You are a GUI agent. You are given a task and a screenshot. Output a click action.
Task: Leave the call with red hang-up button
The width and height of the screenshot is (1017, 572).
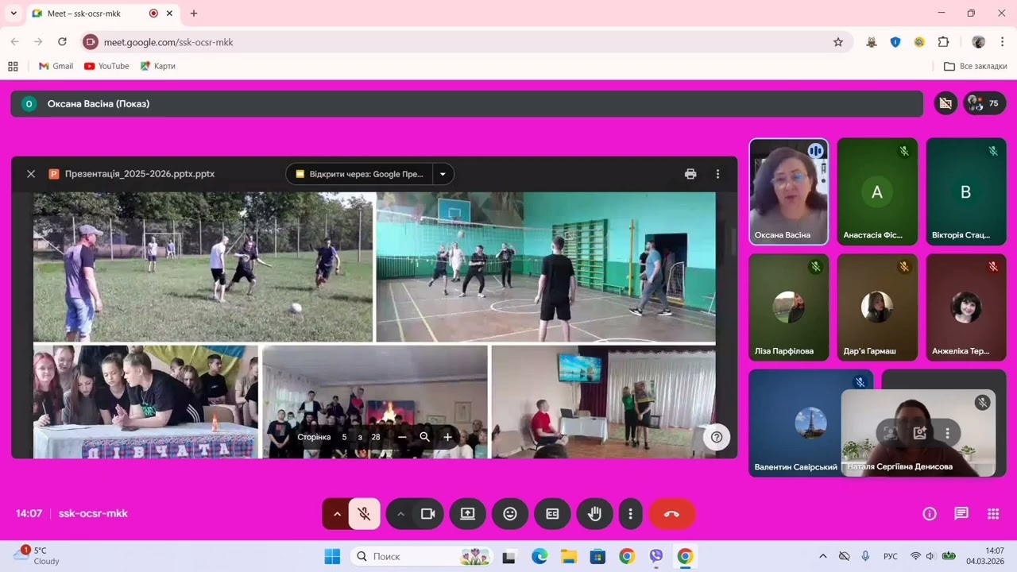(672, 514)
